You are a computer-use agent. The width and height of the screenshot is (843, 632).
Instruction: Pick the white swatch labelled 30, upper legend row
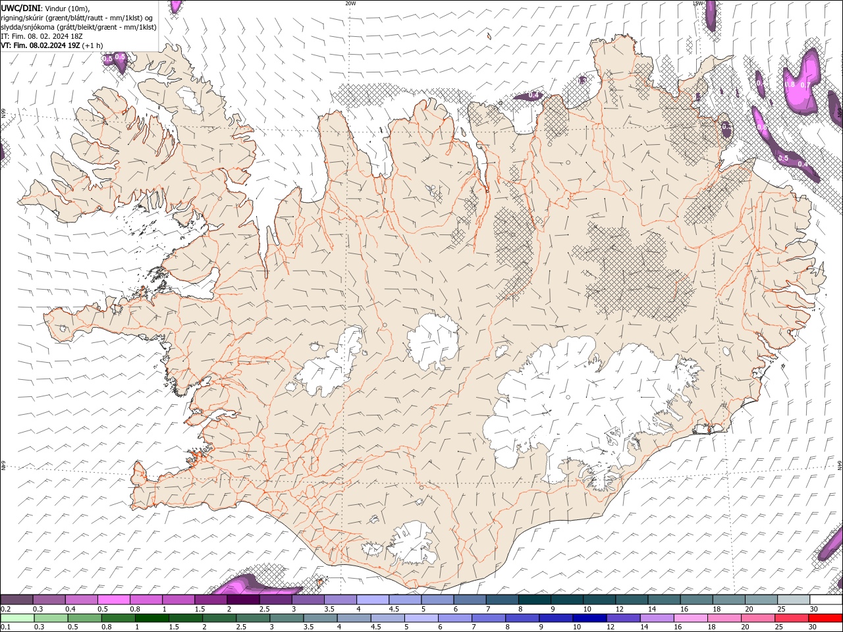(x=827, y=600)
